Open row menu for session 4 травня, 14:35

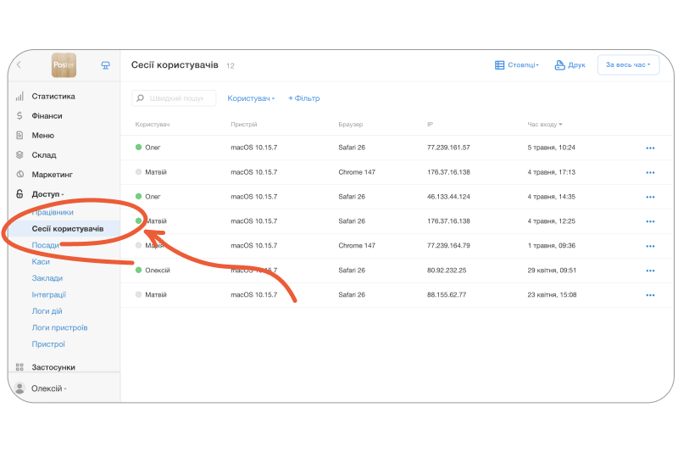point(650,197)
